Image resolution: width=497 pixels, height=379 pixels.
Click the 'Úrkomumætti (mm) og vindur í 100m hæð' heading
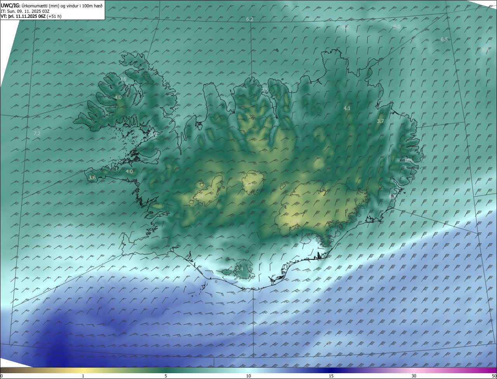coord(62,6)
